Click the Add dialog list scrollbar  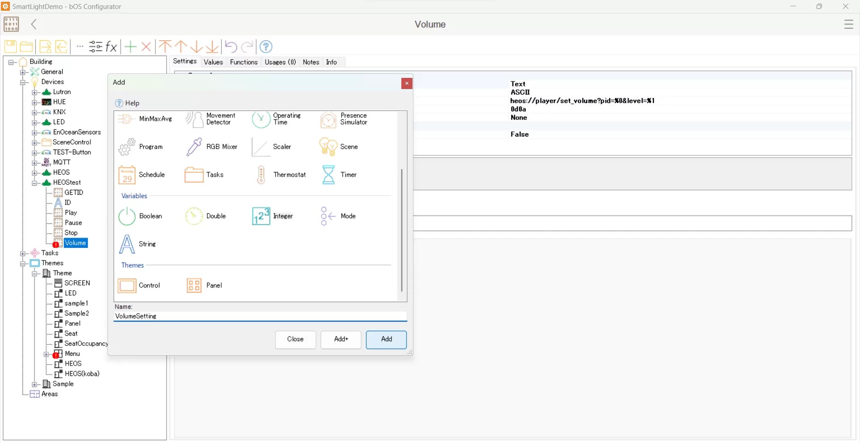tap(402, 230)
